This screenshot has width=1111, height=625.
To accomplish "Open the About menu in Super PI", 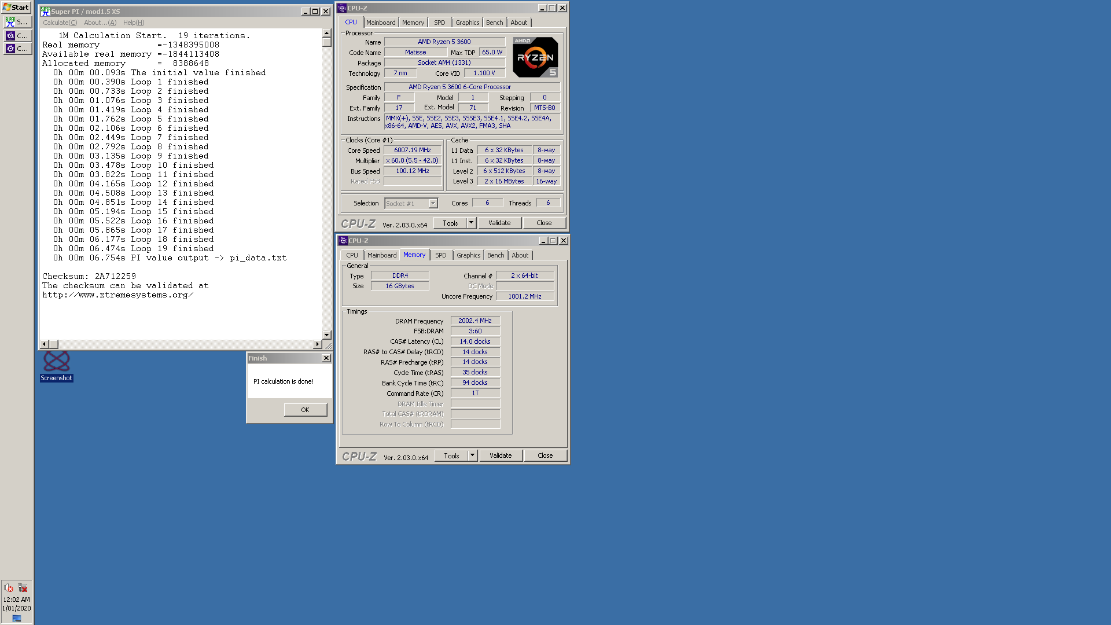I will [x=100, y=23].
